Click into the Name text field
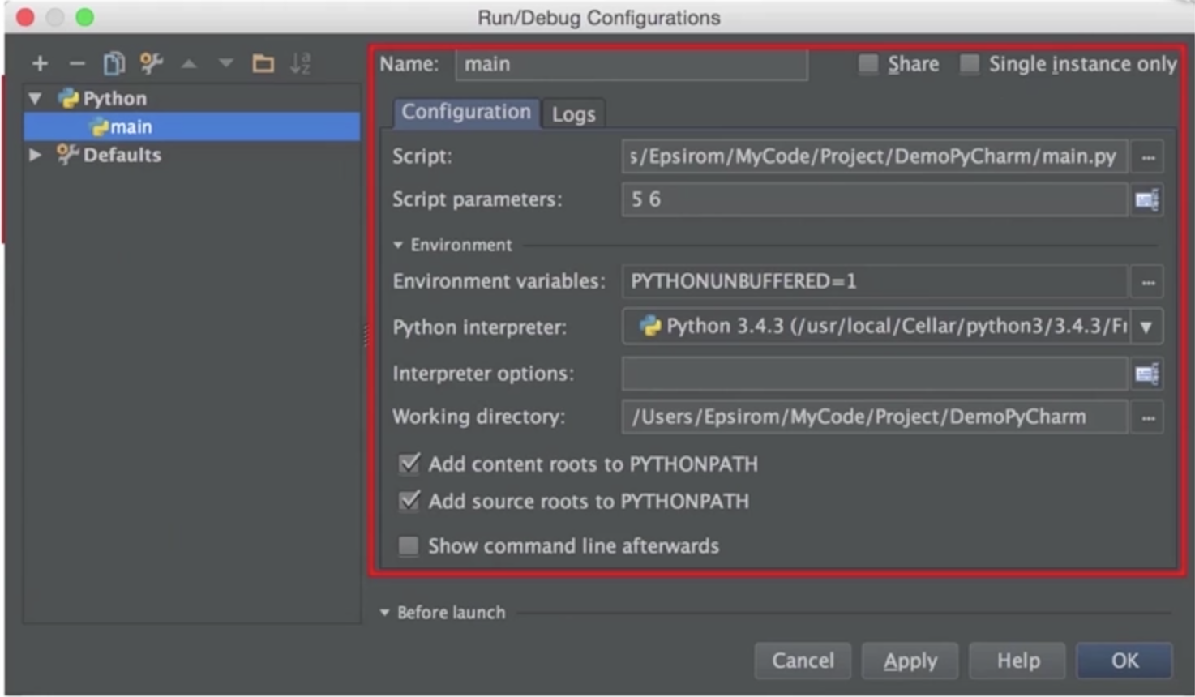 click(x=631, y=65)
